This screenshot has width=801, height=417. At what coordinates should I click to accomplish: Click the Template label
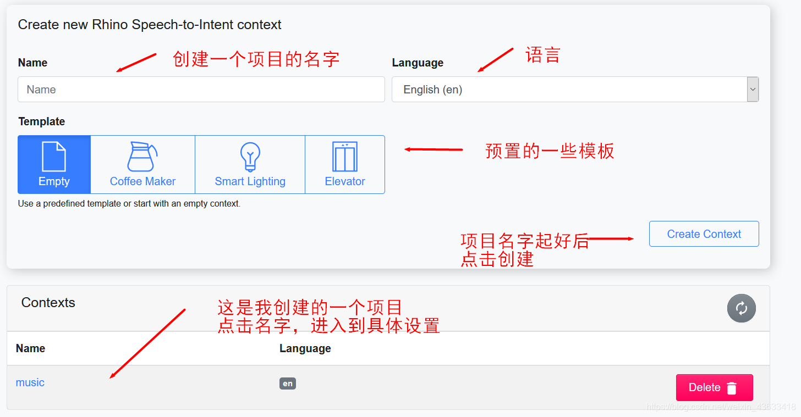[42, 121]
